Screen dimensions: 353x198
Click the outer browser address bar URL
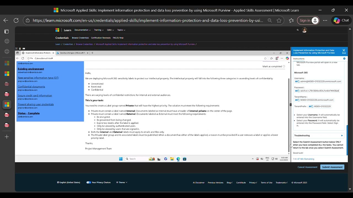(x=148, y=20)
